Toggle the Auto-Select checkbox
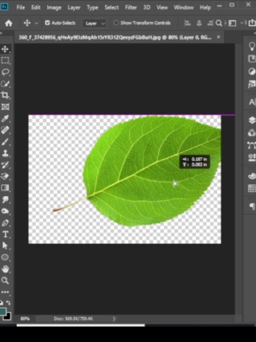Viewport: 256px width, 342px height. tap(47, 23)
